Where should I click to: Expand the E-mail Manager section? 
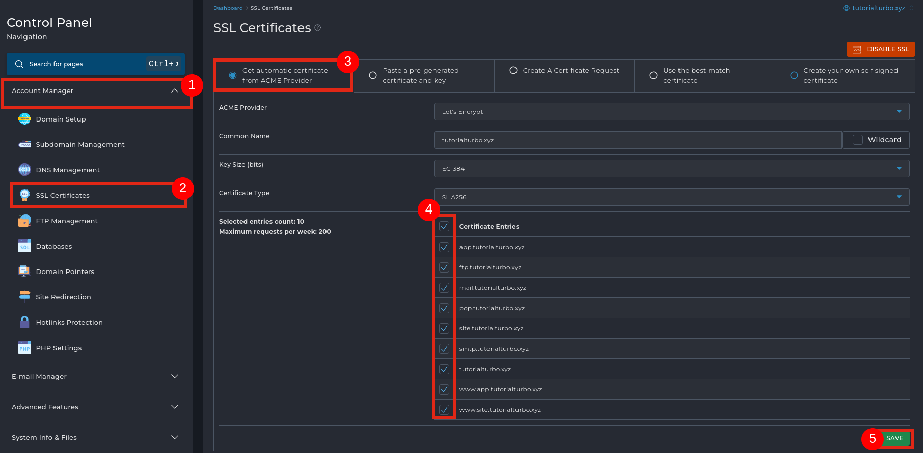click(x=95, y=376)
